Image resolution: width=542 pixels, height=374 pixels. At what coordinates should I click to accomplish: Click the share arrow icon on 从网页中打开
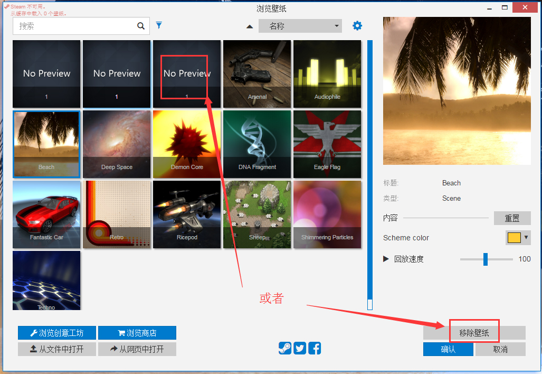pyautogui.click(x=113, y=349)
